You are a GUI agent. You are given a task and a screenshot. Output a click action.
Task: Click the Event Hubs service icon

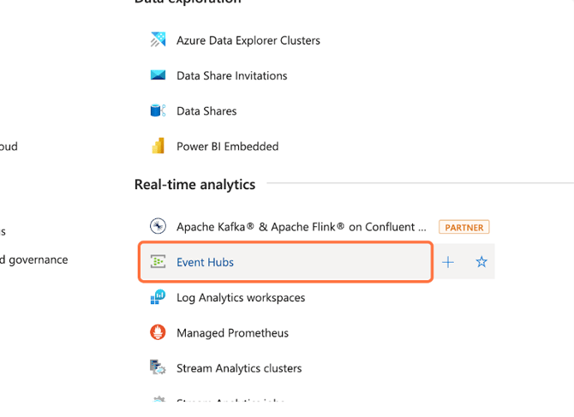[x=158, y=262]
